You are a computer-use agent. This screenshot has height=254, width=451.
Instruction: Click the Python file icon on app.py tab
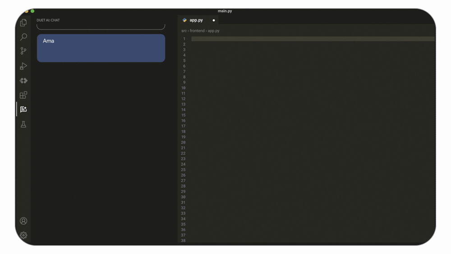pyautogui.click(x=184, y=20)
